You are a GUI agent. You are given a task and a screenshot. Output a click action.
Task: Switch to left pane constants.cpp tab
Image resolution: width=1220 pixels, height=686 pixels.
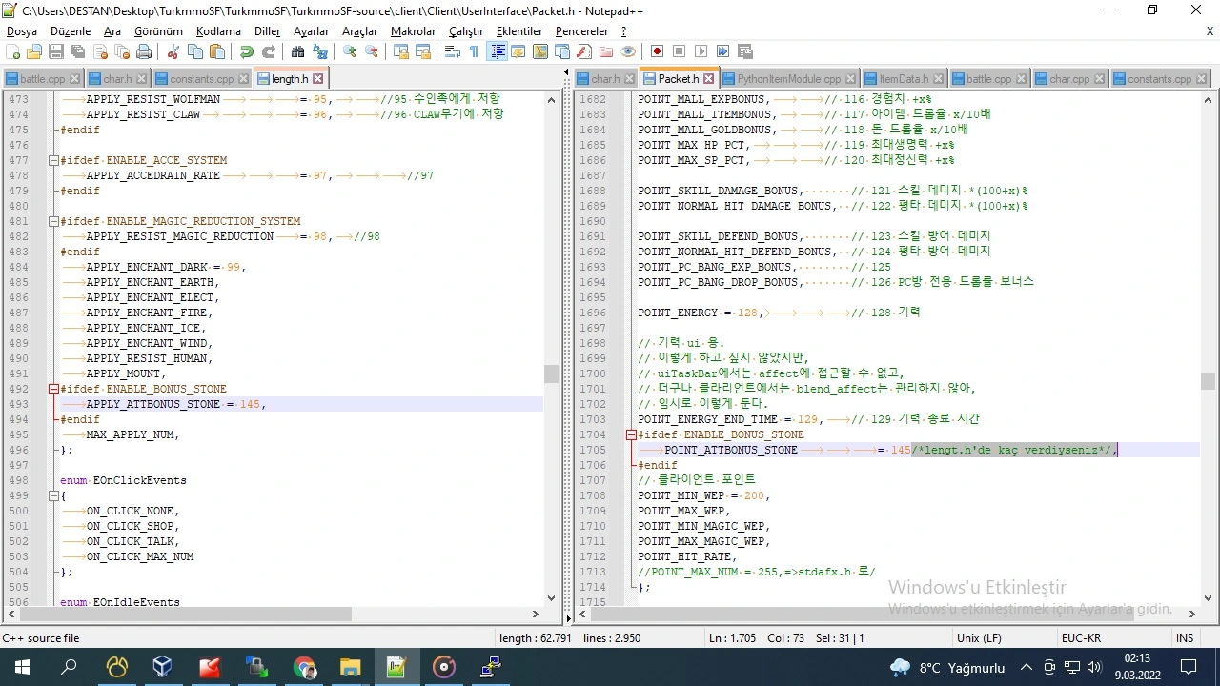201,78
